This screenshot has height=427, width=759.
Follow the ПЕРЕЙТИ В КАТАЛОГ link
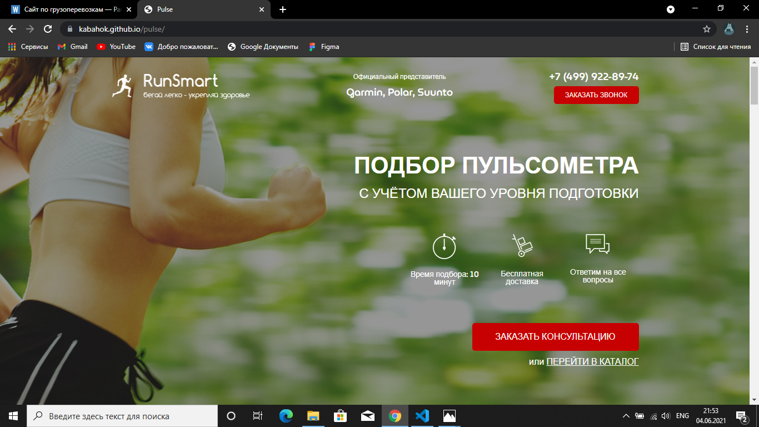pyautogui.click(x=593, y=361)
